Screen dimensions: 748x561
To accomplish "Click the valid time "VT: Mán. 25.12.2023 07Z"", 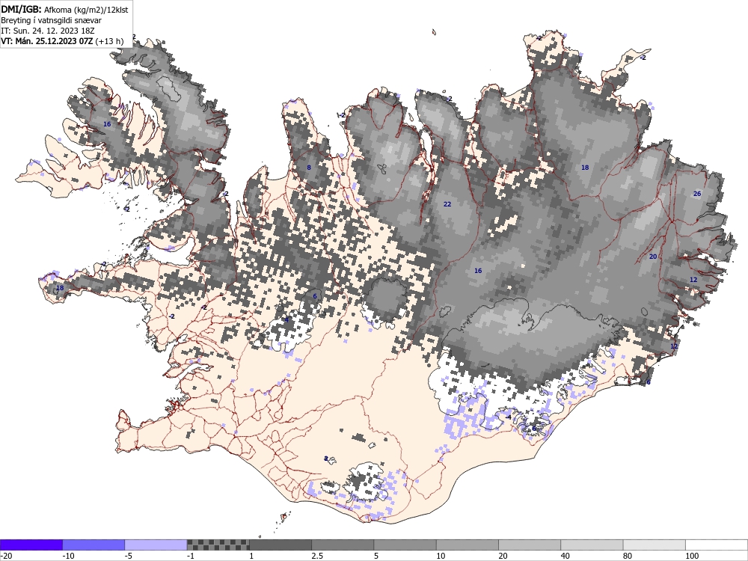I will point(46,41).
